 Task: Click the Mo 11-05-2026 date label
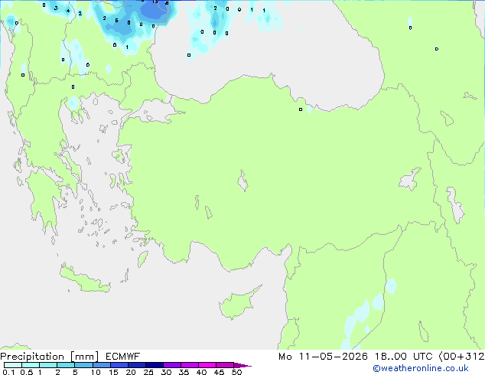(x=323, y=357)
